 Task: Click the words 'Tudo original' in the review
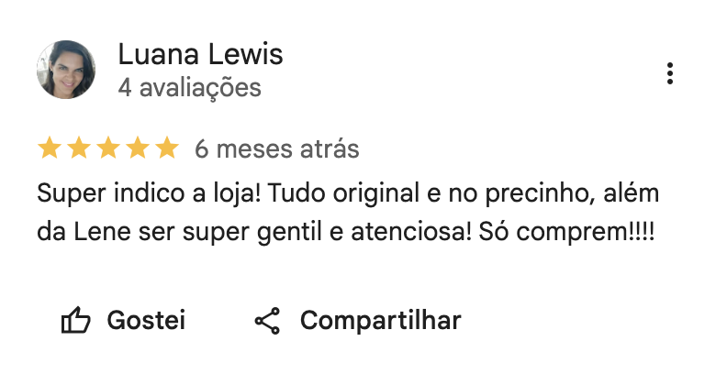(343, 192)
